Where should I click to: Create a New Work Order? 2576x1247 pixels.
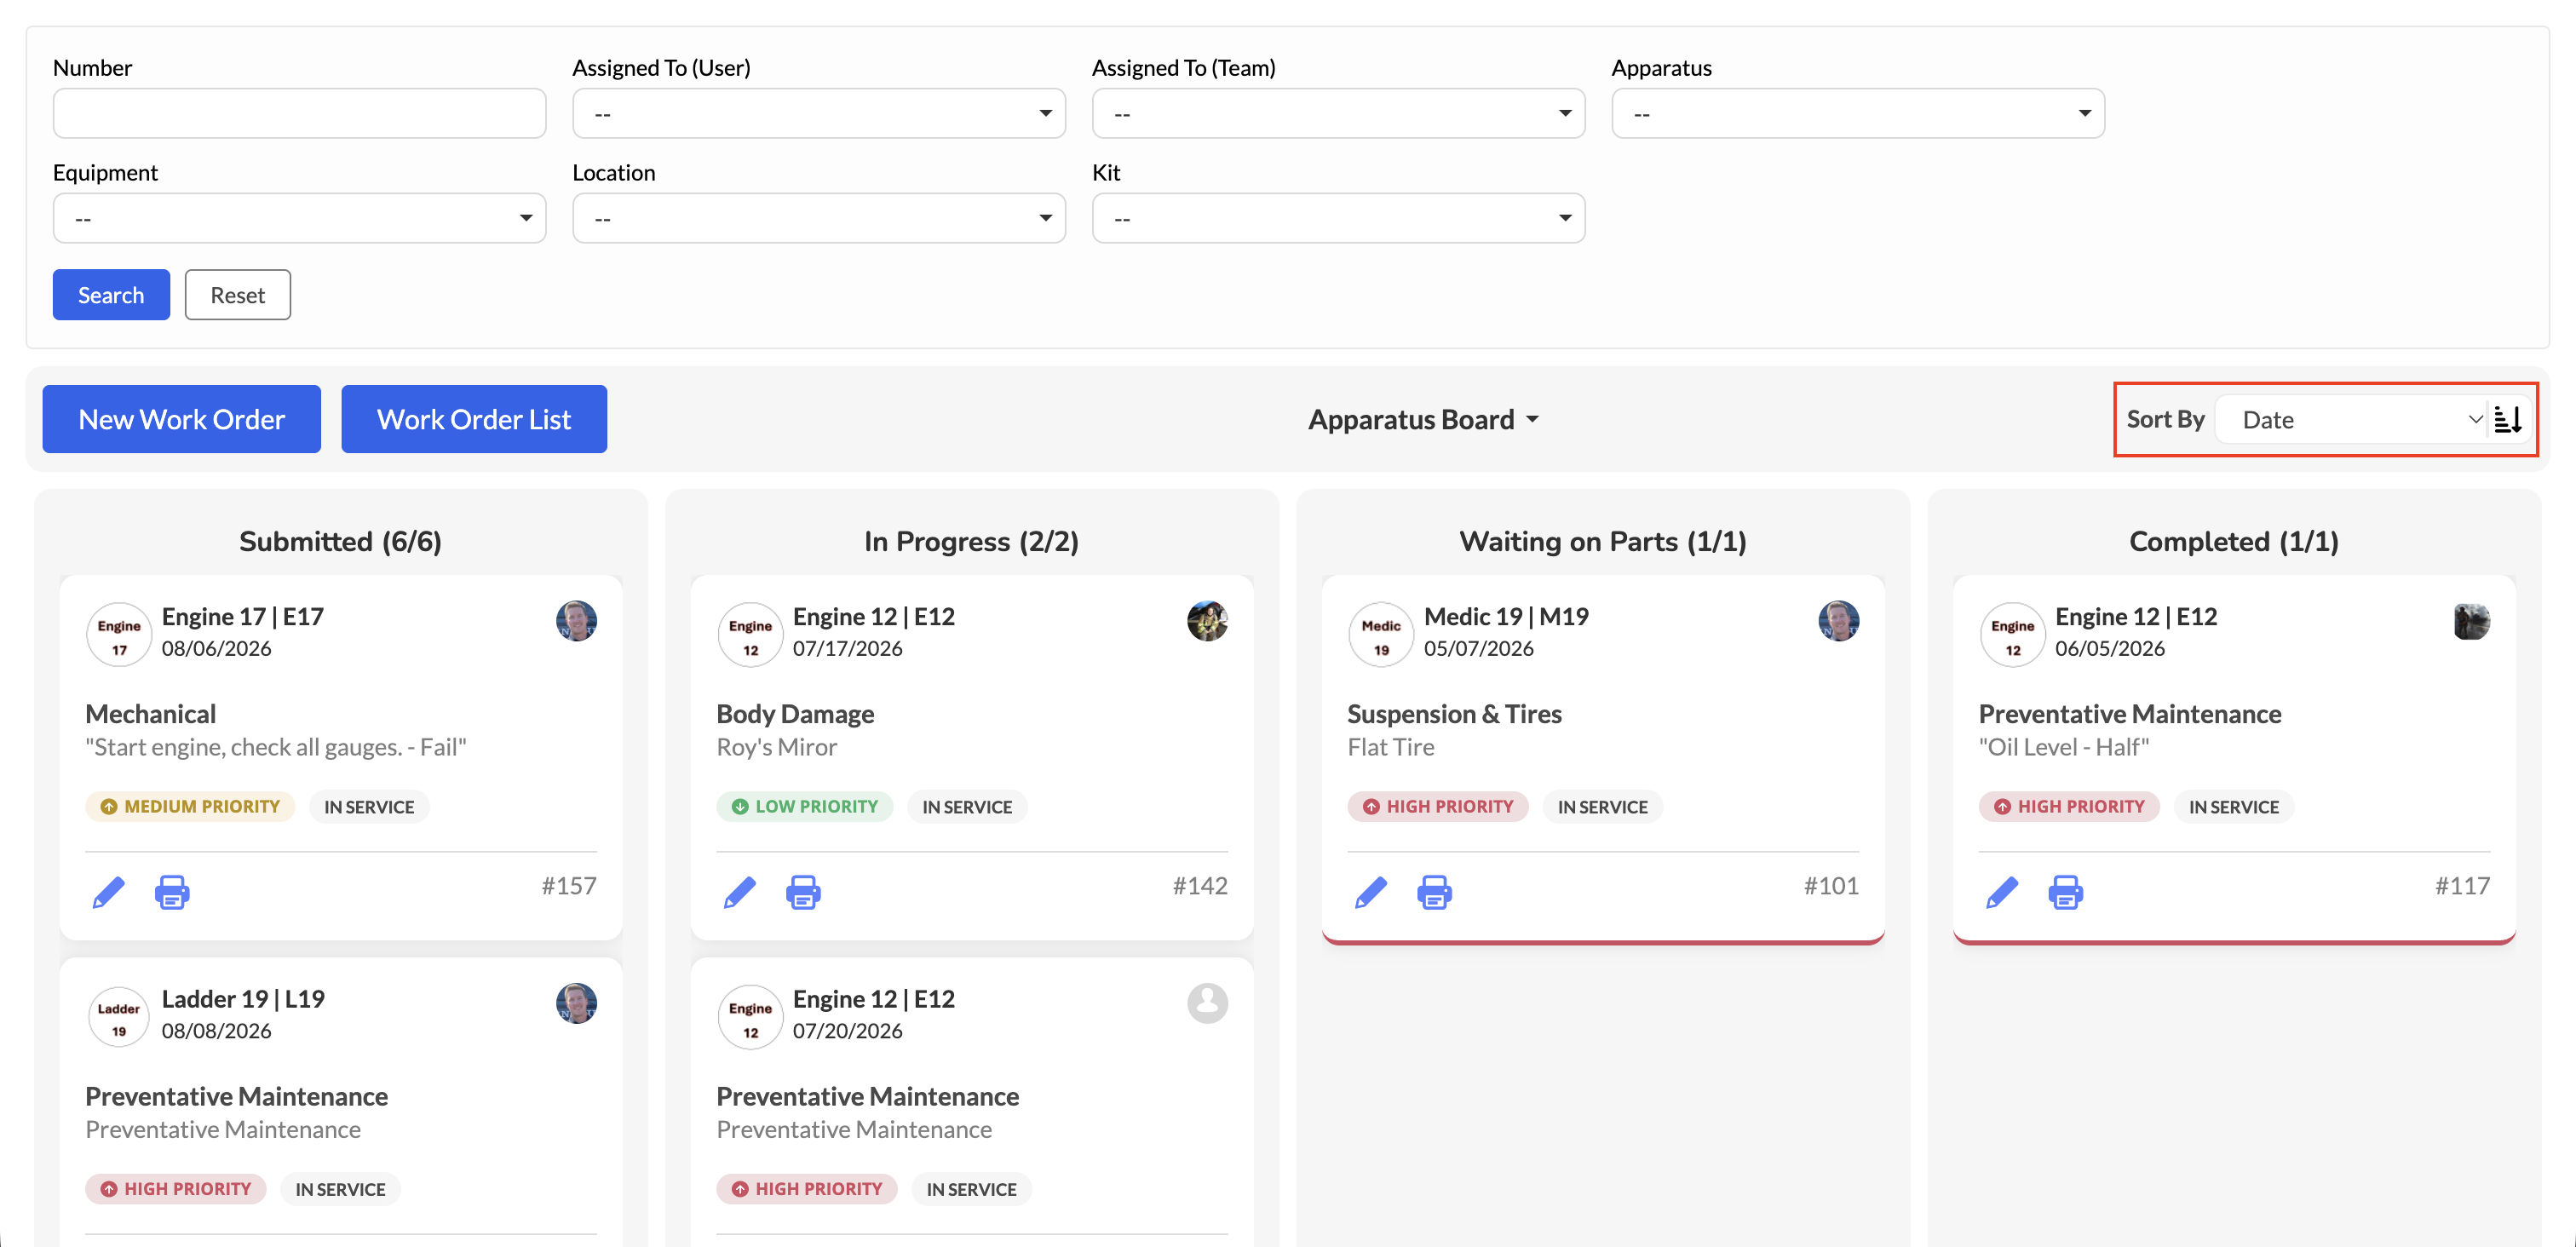point(181,419)
